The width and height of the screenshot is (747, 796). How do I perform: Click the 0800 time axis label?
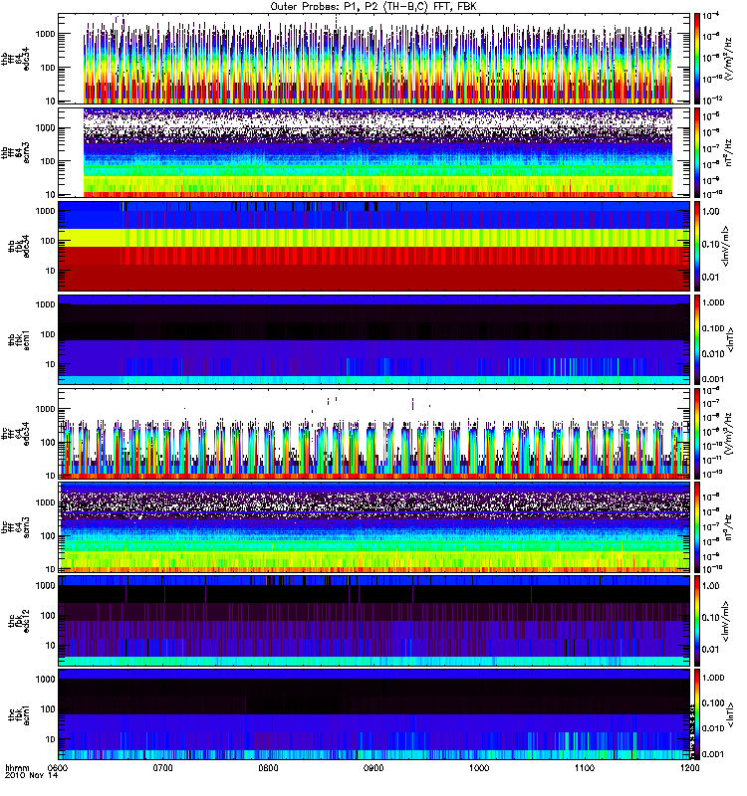[x=268, y=767]
